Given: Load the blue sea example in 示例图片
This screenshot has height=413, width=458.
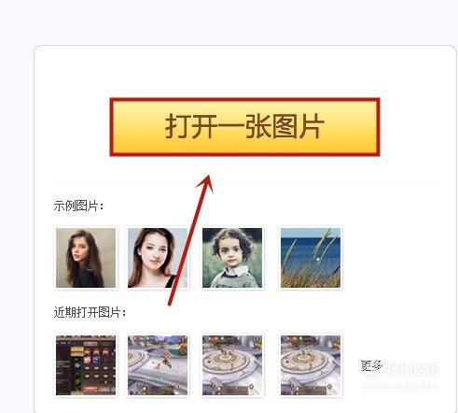Looking at the screenshot, I should 311,258.
